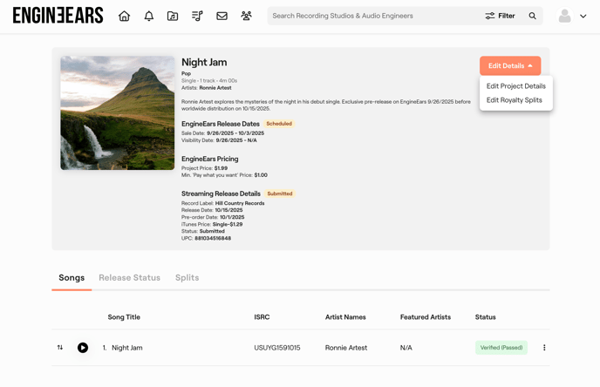The height and width of the screenshot is (387, 600).
Task: Click the search magnifier icon
Action: (532, 16)
